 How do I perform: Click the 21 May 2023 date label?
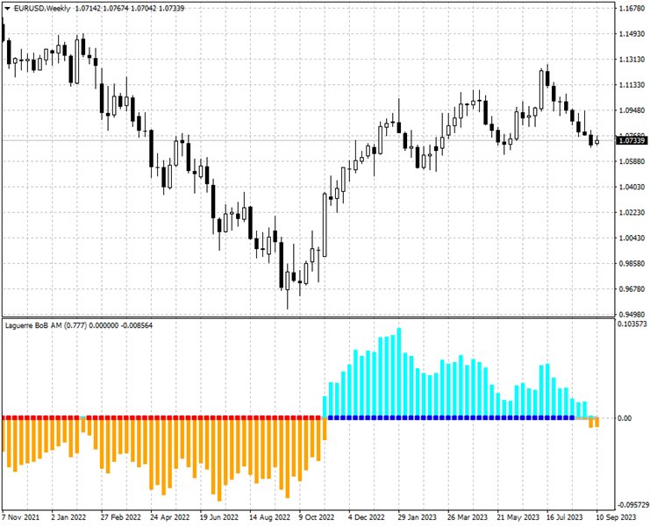tap(518, 517)
